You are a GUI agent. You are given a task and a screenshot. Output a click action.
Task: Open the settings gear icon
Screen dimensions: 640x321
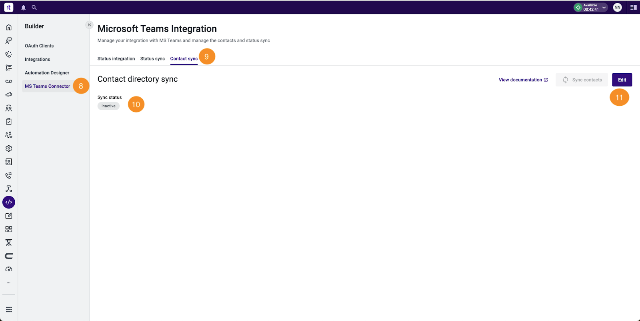tap(9, 148)
